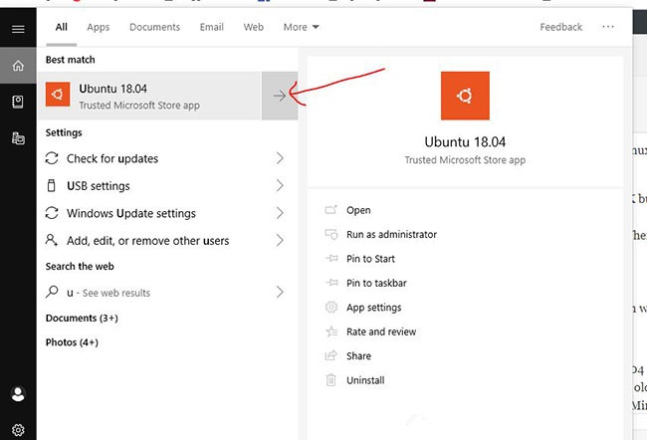Click the Feedback button
The width and height of the screenshot is (647, 440).
pos(561,27)
